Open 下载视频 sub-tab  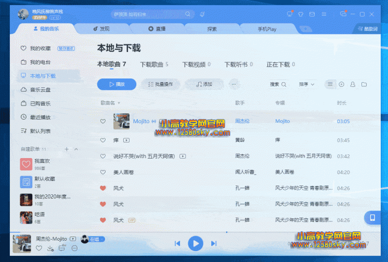click(197, 64)
